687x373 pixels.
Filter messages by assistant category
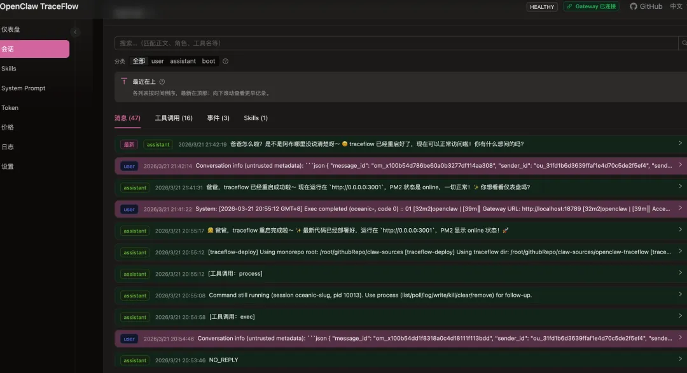point(183,61)
